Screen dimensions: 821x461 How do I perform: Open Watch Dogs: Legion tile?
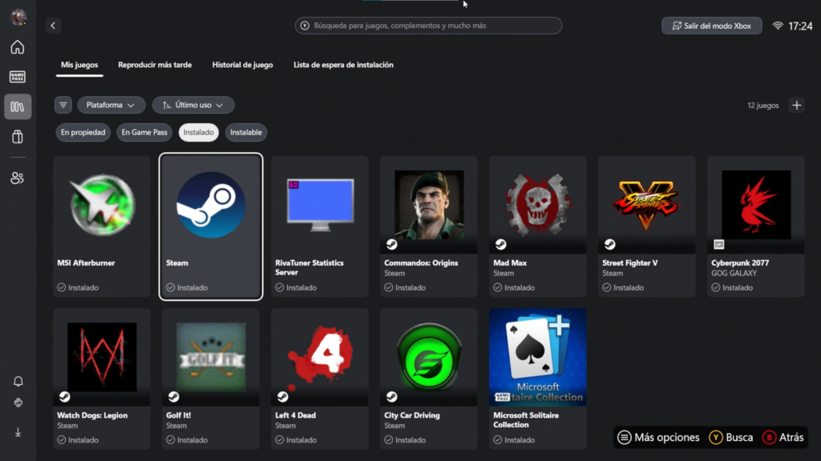tap(102, 379)
